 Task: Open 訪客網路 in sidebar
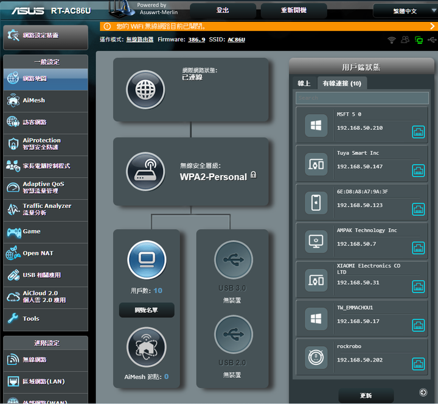[46, 122]
